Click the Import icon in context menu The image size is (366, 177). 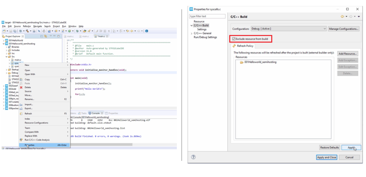[x=21, y=105]
